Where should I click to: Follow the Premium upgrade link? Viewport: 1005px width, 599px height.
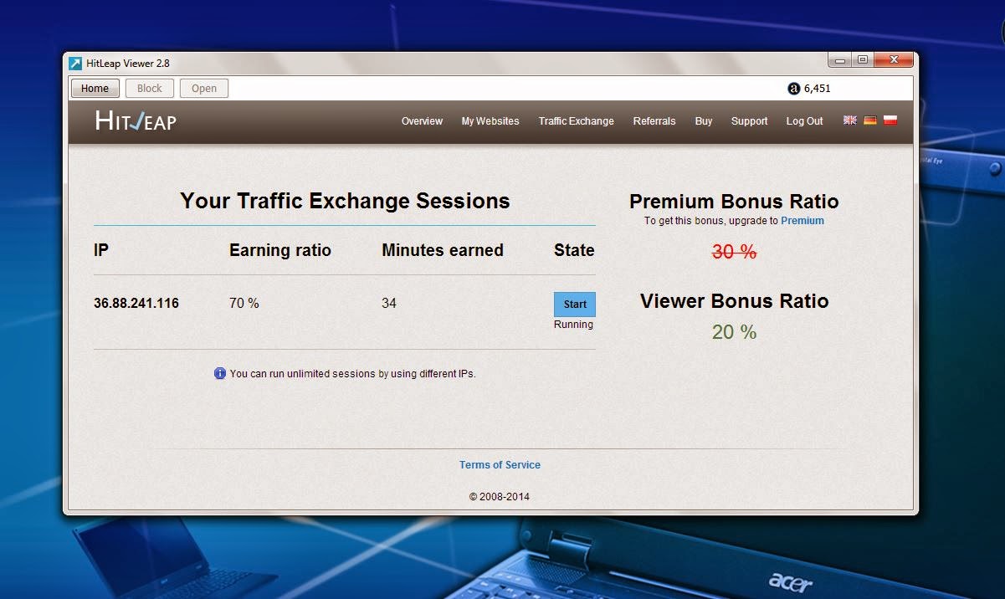802,221
